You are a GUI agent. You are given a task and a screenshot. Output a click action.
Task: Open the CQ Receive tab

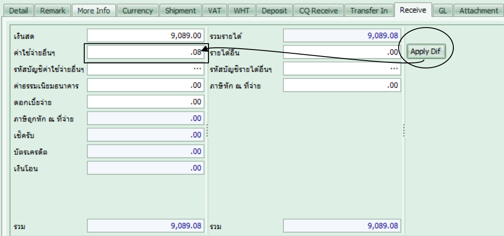pyautogui.click(x=318, y=11)
